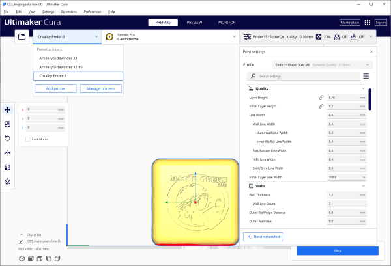
Task: Click Initial Layer Height link icon
Action: (321, 106)
